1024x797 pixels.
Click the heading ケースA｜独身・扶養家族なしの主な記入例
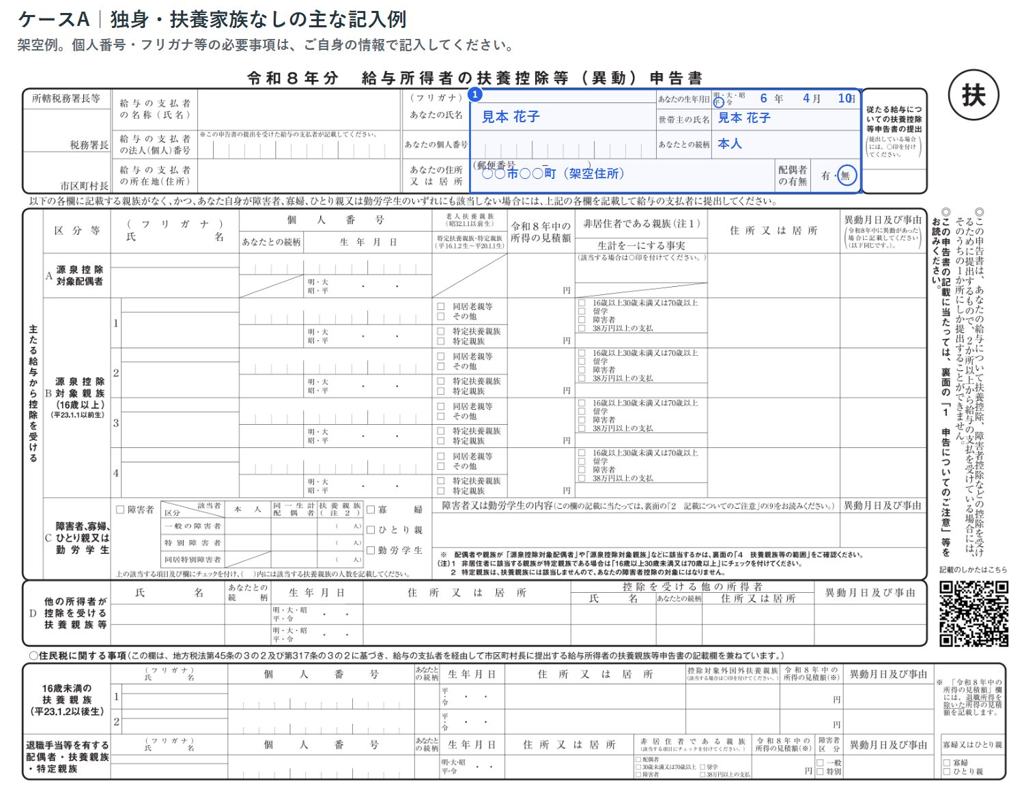tap(212, 19)
